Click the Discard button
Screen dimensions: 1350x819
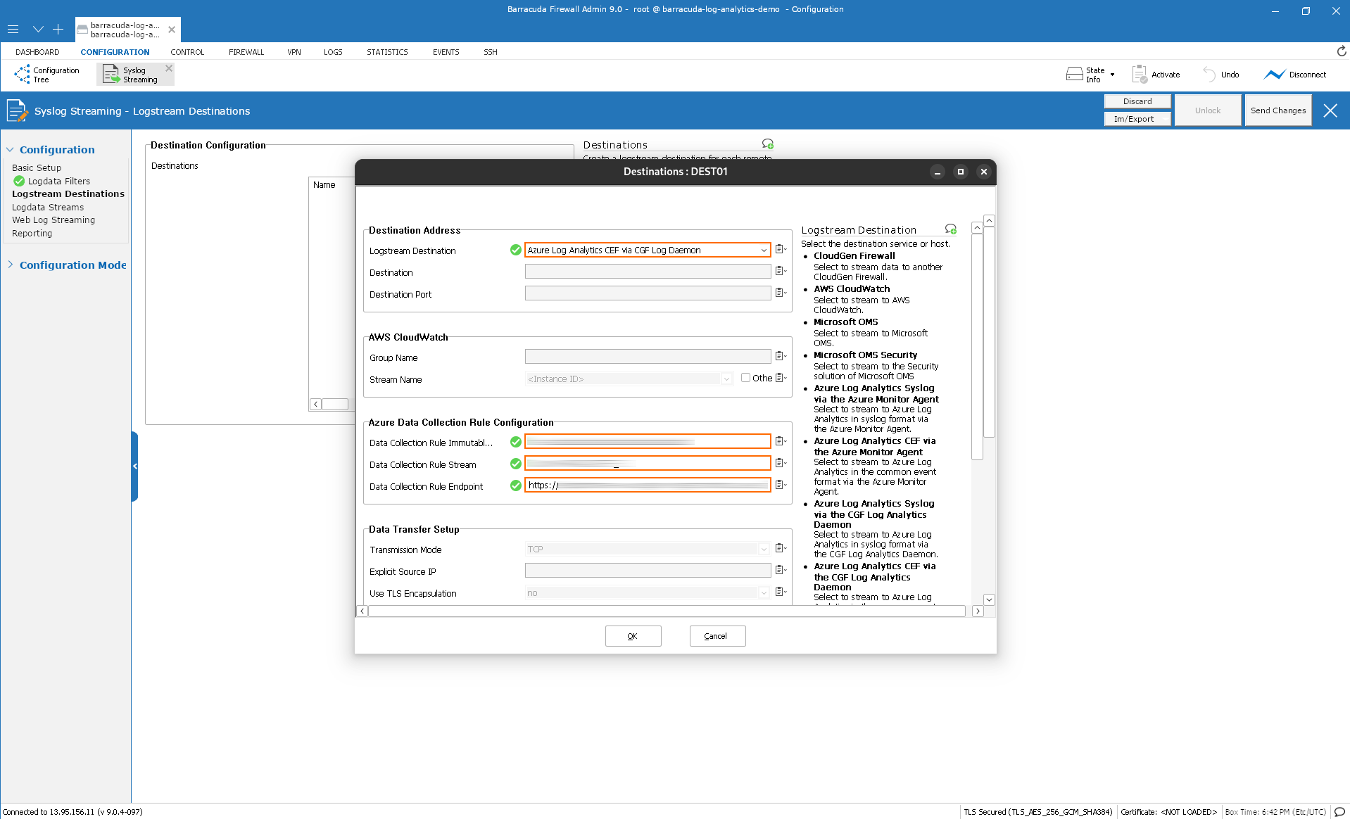(1137, 101)
